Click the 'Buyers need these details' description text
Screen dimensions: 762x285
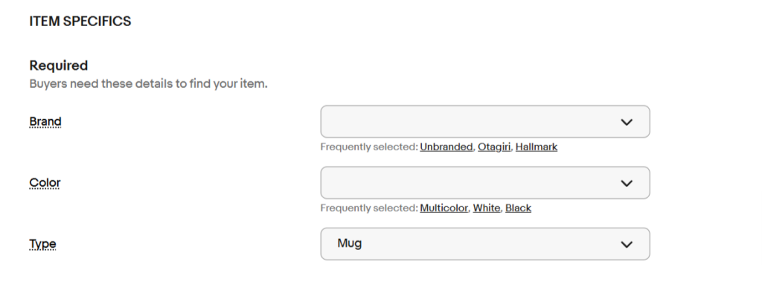coord(148,83)
